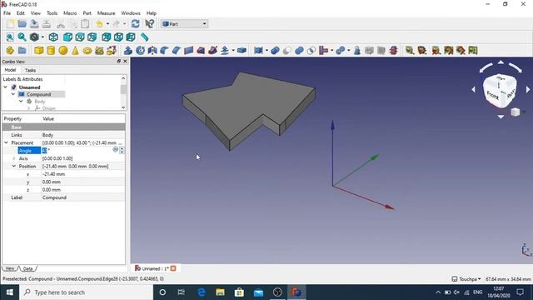Open the draw style dropdown
This screenshot has height=300, width=533.
pyautogui.click(x=42, y=37)
